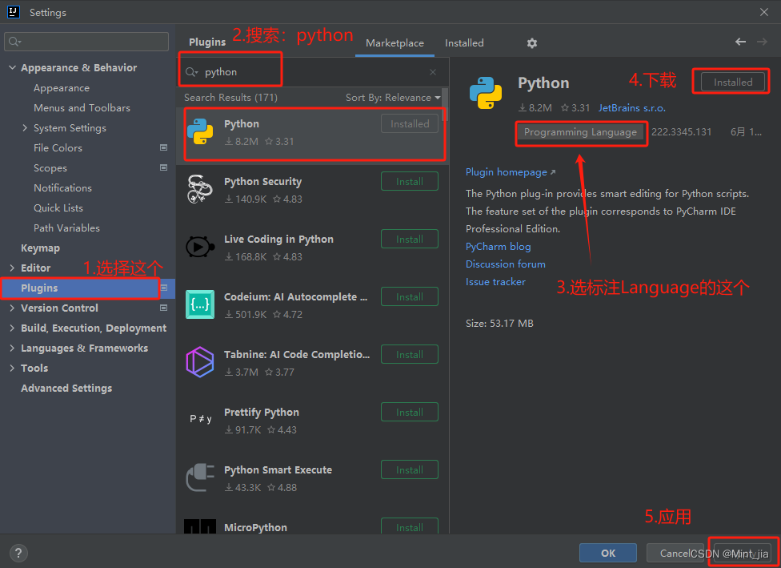781x568 pixels.
Task: Install the Live Coding in Python plugin
Action: [x=410, y=240]
